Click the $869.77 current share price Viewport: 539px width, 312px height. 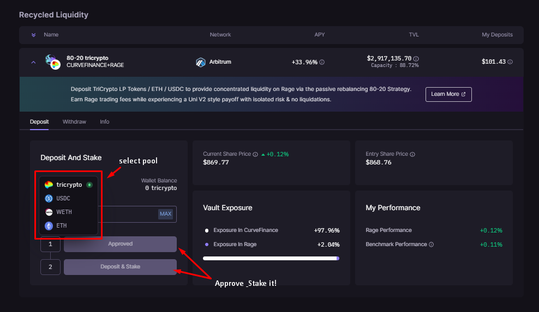(x=216, y=162)
